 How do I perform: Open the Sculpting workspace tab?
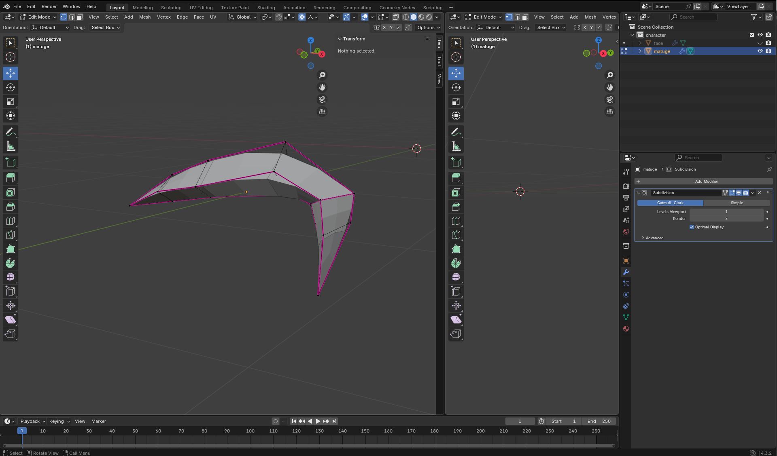[x=171, y=7]
